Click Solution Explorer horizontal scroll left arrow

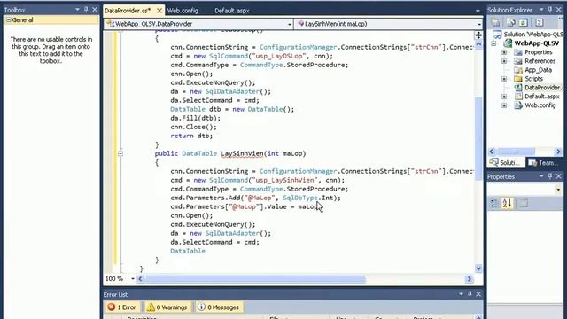pos(491,152)
